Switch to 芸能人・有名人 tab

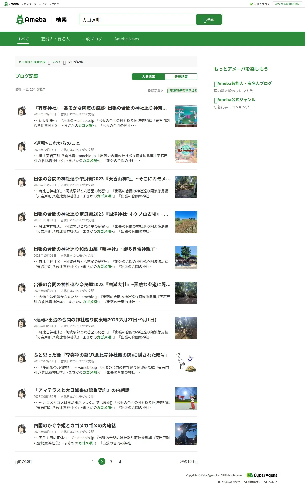coord(55,39)
